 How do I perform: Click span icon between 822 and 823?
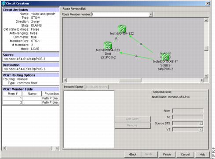[116, 39]
